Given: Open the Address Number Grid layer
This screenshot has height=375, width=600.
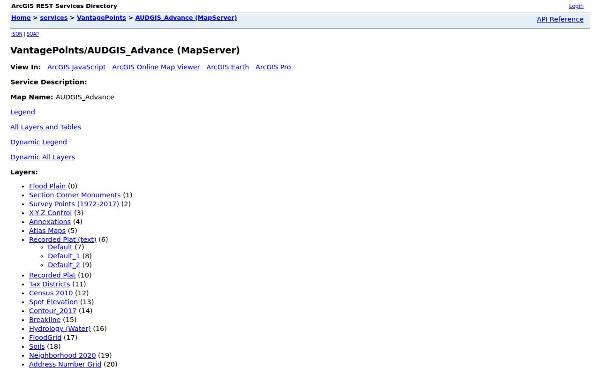Looking at the screenshot, I should click(65, 364).
